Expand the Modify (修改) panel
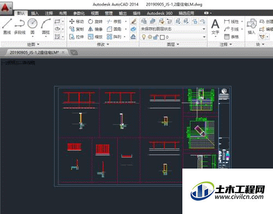Viewport: 273px width, 214px height. [103, 44]
